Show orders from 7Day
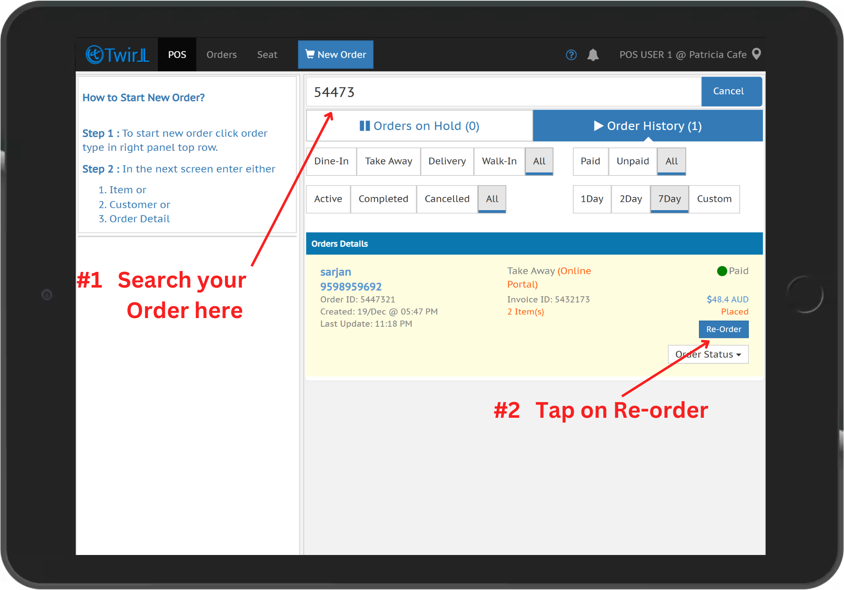The image size is (844, 590). (x=670, y=199)
